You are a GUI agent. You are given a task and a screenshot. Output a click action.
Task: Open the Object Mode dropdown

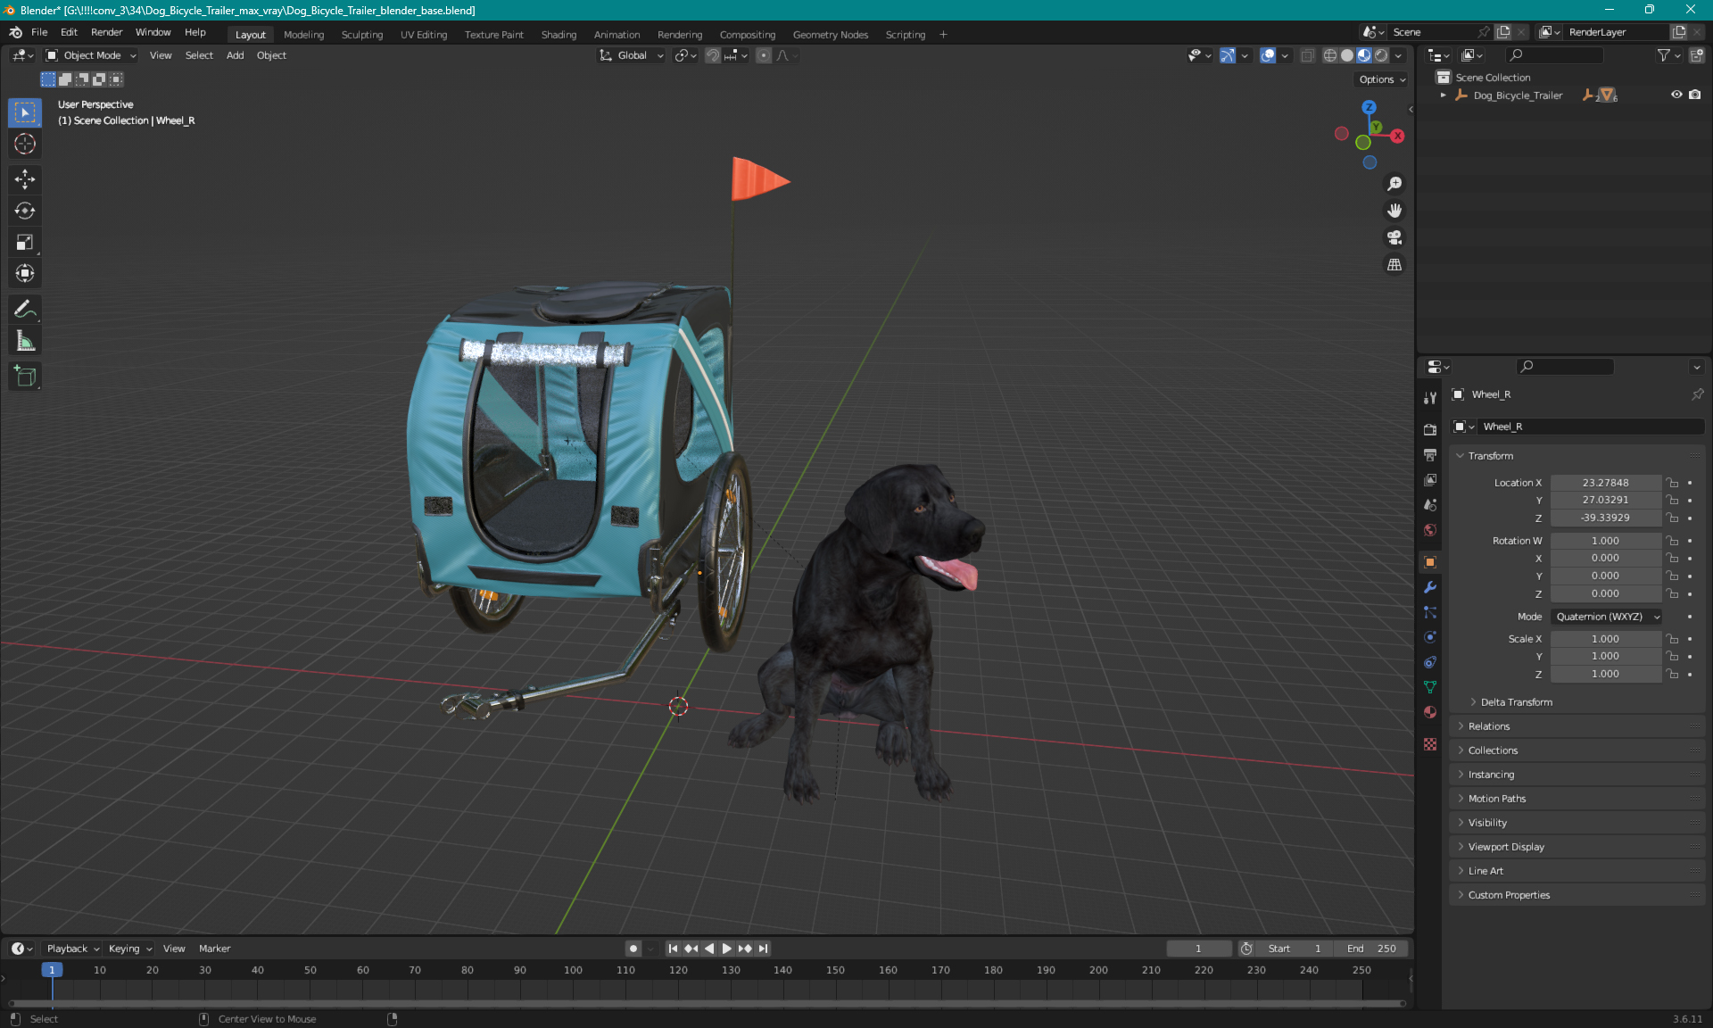click(92, 55)
